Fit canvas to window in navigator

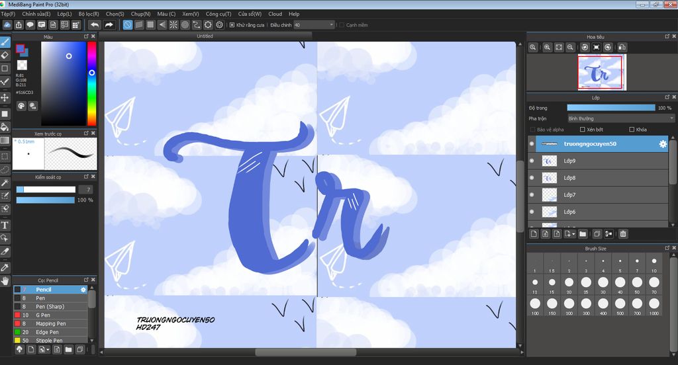click(559, 48)
